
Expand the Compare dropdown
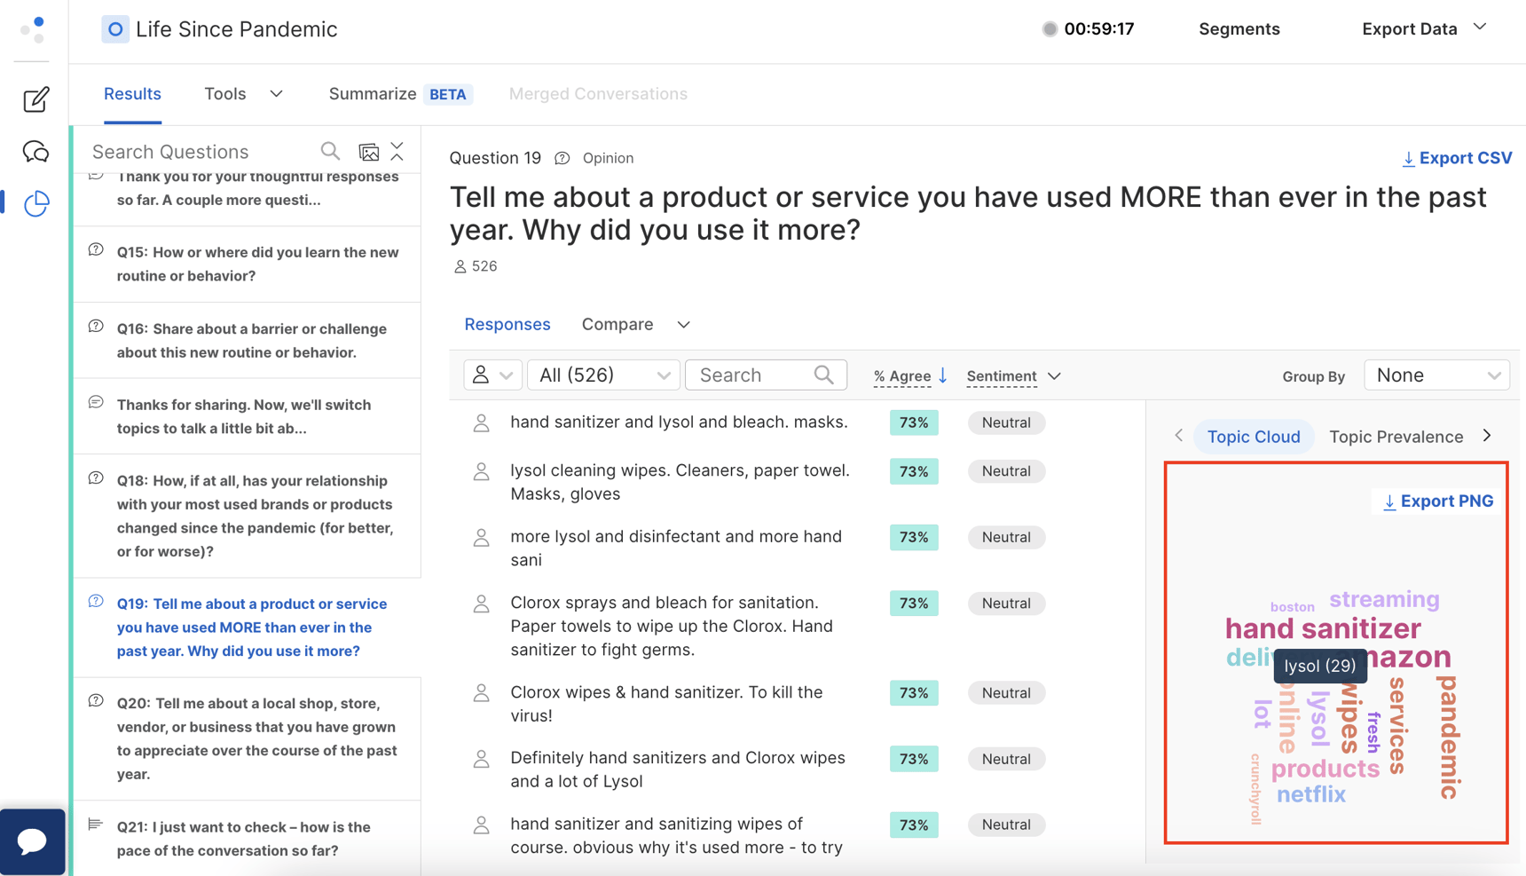pyautogui.click(x=635, y=325)
